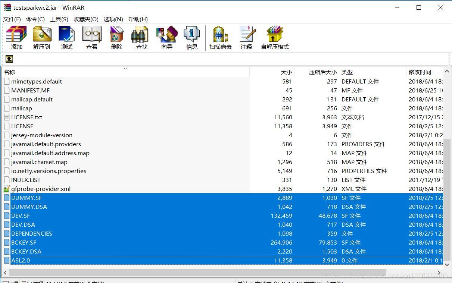Click the vertical scrollbar down arrow
Image resolution: width=452 pixels, height=283 pixels.
point(447,265)
